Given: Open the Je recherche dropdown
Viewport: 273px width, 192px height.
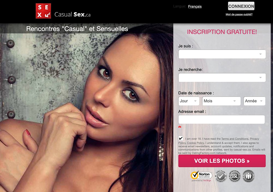Looking at the screenshot, I should pos(222,77).
